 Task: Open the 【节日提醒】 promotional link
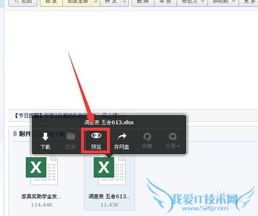coord(69,116)
